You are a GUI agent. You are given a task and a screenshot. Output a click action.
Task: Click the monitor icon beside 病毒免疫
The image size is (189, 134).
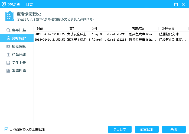[8, 46]
